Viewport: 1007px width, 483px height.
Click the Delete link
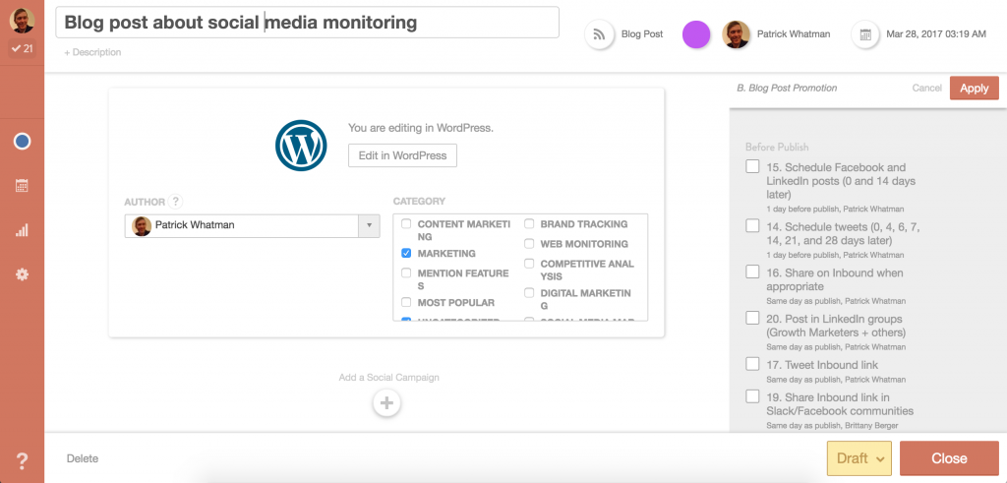(x=83, y=458)
